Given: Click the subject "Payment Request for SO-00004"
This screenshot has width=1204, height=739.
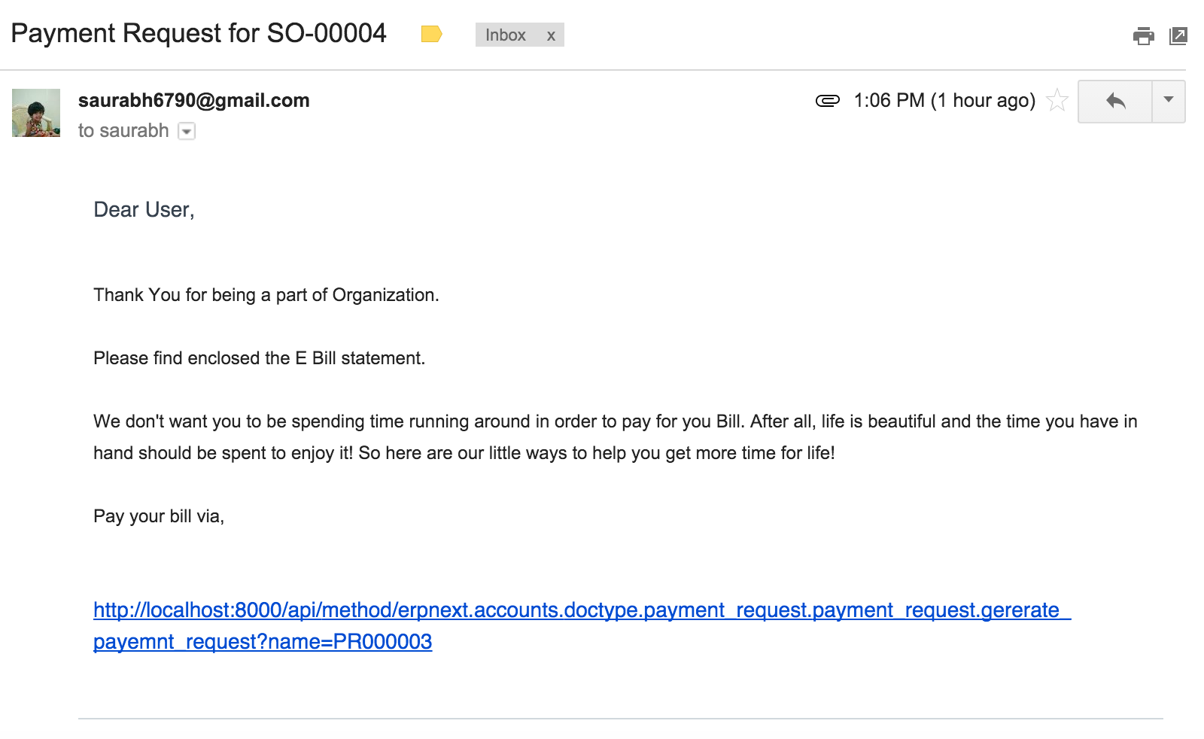Looking at the screenshot, I should tap(199, 34).
